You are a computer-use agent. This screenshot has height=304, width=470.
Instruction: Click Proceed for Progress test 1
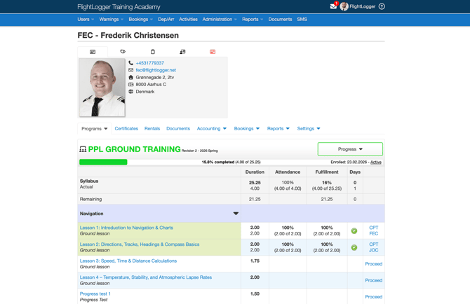[x=373, y=296]
